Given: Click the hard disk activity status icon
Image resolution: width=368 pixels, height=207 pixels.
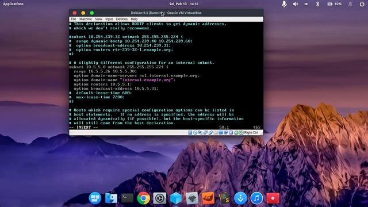Looking at the screenshot, I should 190,133.
